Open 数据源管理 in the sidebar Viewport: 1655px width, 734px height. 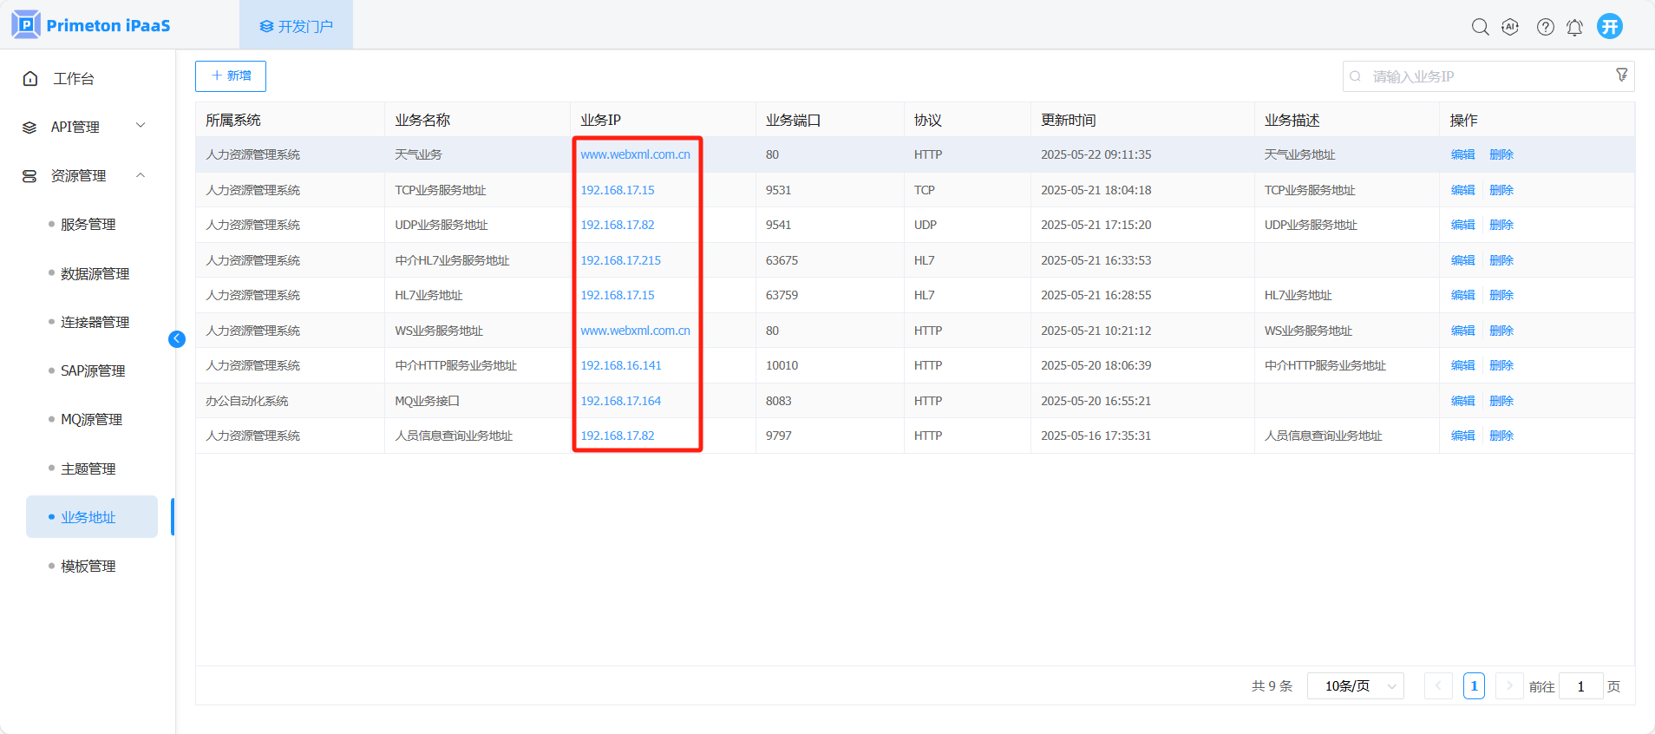coord(95,273)
